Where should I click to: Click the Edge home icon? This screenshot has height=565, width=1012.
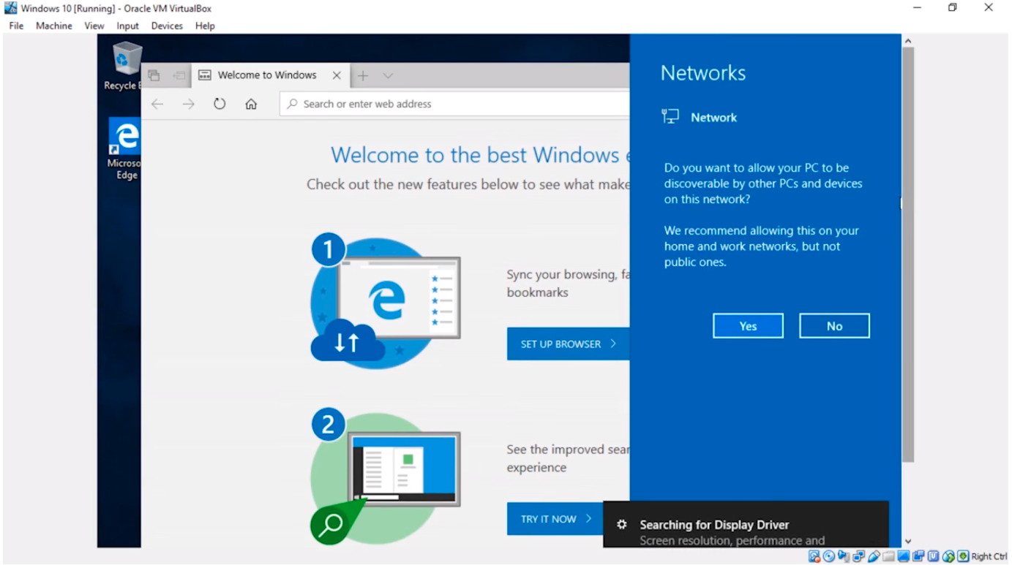(251, 104)
